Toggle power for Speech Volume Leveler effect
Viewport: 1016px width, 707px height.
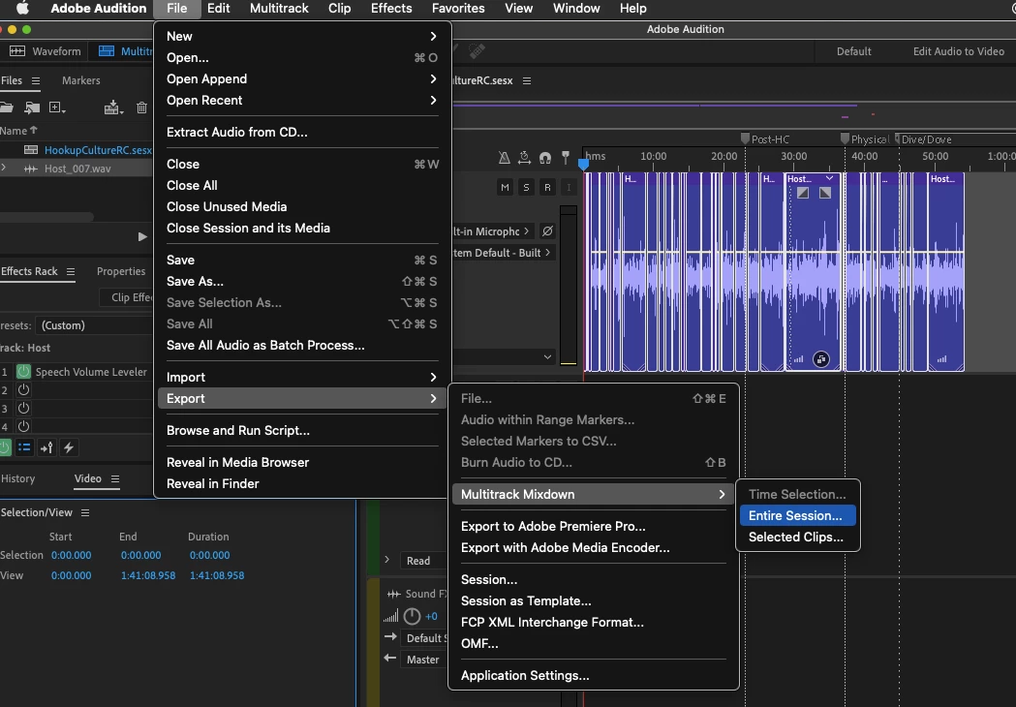[23, 371]
